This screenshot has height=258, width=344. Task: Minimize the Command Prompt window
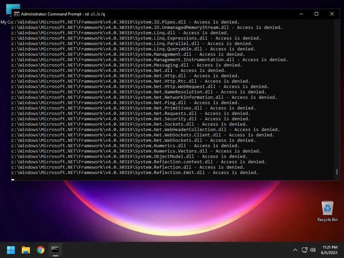pos(301,14)
